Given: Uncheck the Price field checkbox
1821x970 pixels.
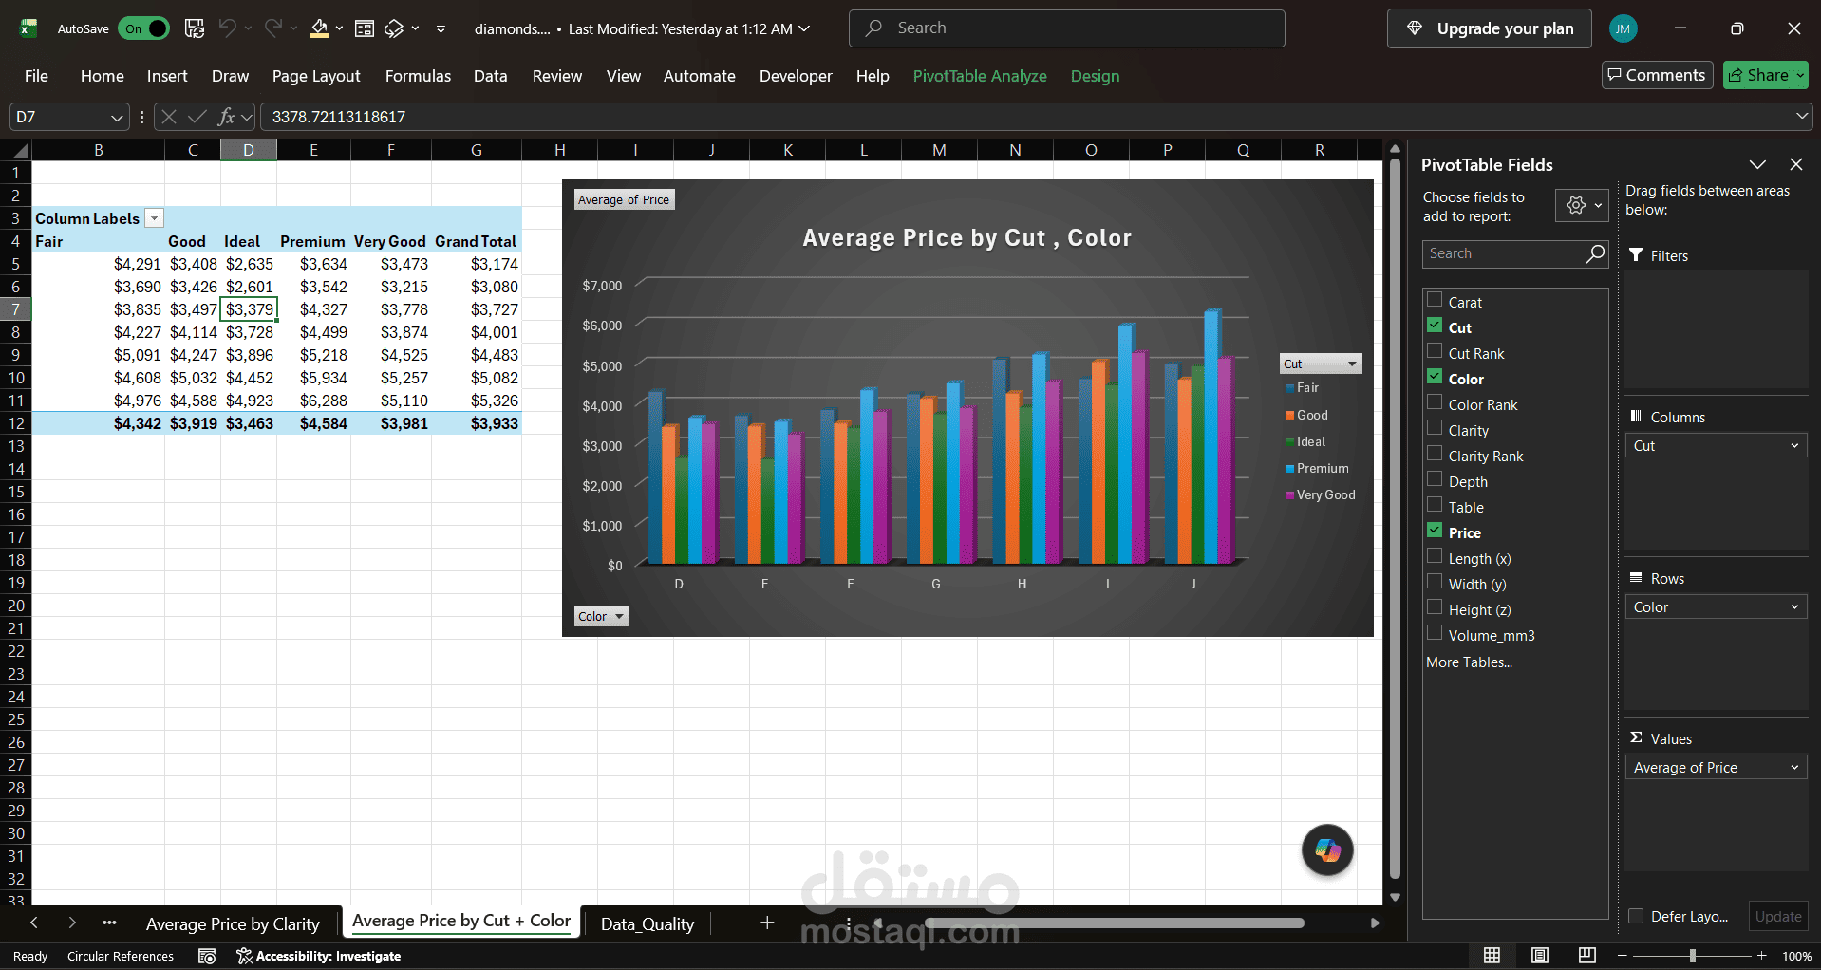Looking at the screenshot, I should click(1435, 531).
